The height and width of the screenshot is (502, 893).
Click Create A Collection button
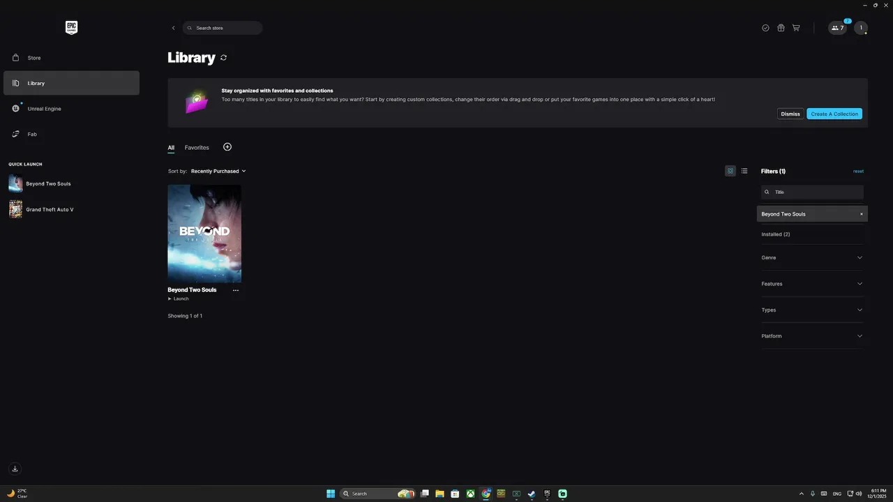click(x=834, y=114)
